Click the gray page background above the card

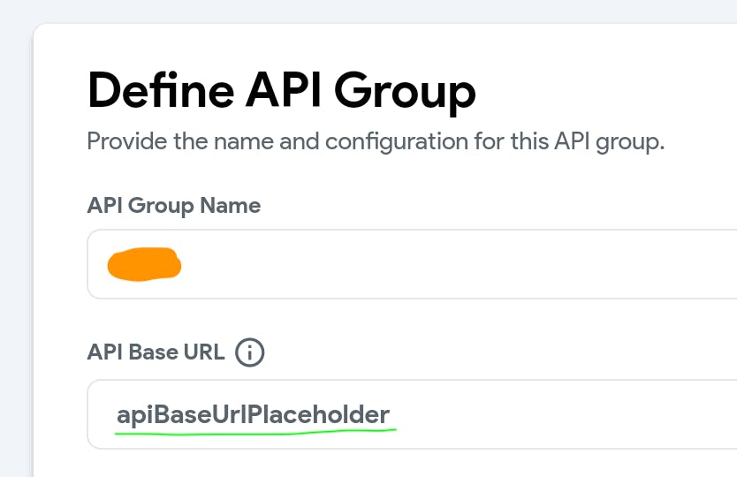[x=353, y=11]
